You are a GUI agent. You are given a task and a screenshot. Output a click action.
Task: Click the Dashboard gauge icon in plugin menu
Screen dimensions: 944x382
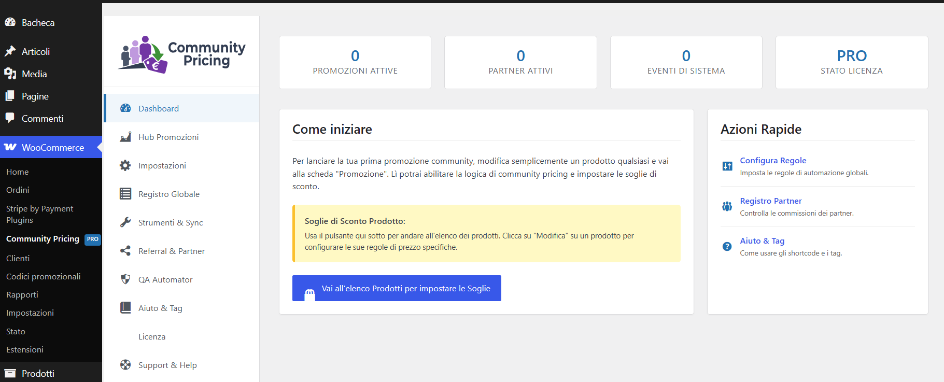(x=125, y=108)
